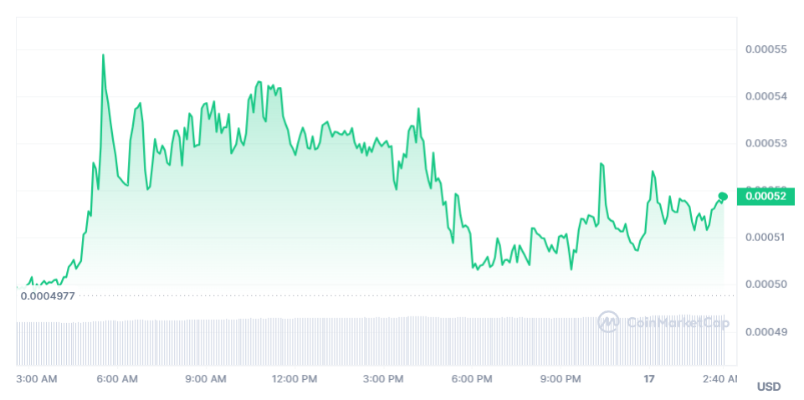
Task: Click the 0.00051 price axis label
Action: pyautogui.click(x=766, y=237)
